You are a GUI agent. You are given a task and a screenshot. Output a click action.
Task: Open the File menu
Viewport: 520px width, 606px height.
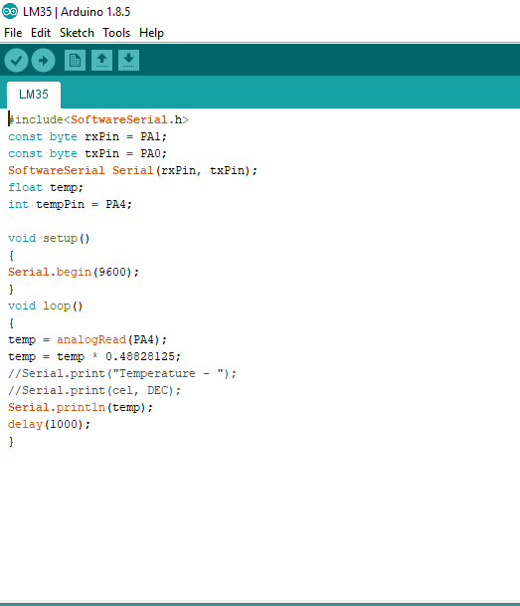(x=13, y=33)
